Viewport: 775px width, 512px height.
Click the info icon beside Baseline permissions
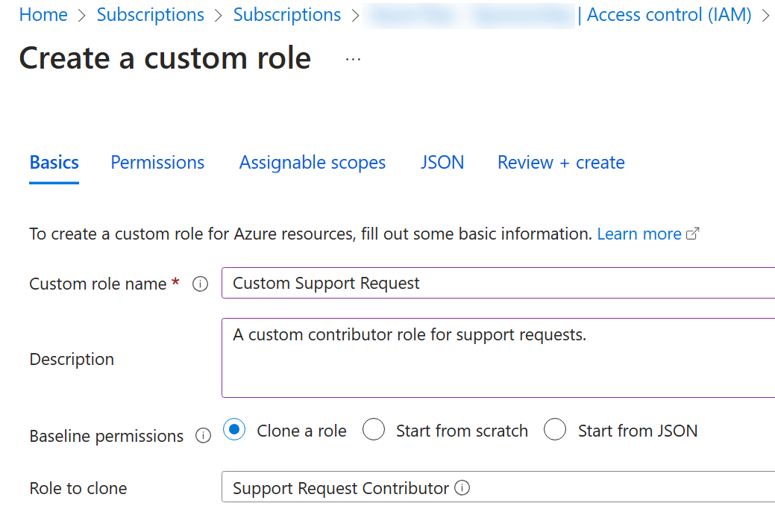(203, 436)
